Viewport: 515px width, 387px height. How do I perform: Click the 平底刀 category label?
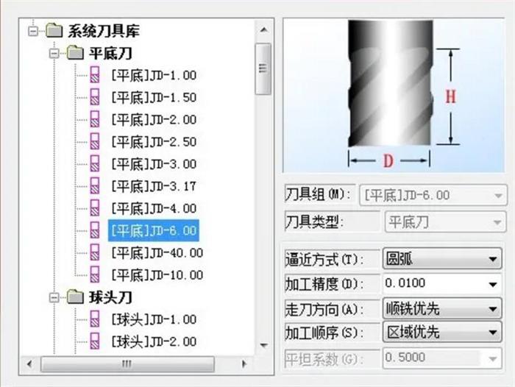coord(110,53)
